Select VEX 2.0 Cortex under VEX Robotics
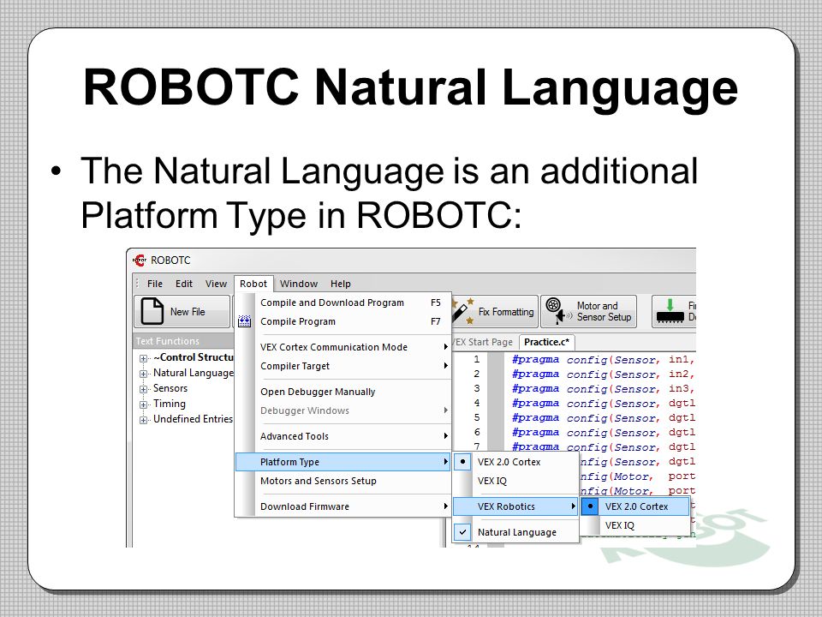Image resolution: width=822 pixels, height=617 pixels. coord(636,506)
